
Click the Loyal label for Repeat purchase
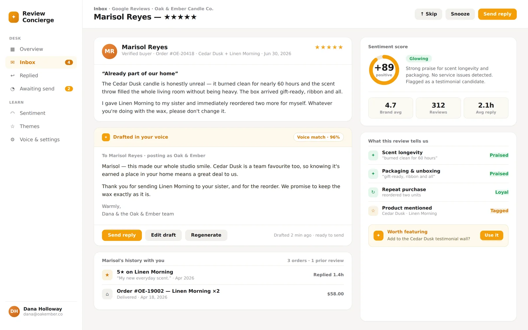tap(502, 192)
